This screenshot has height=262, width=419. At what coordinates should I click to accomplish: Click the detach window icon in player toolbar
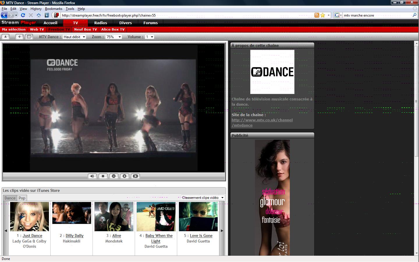pos(29,37)
